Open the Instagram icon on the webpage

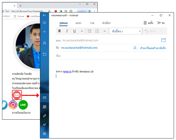(13, 105)
